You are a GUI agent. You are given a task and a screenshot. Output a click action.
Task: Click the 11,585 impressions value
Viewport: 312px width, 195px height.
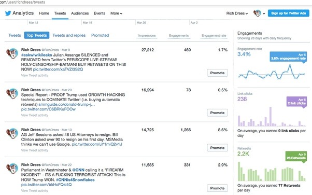tap(148, 165)
